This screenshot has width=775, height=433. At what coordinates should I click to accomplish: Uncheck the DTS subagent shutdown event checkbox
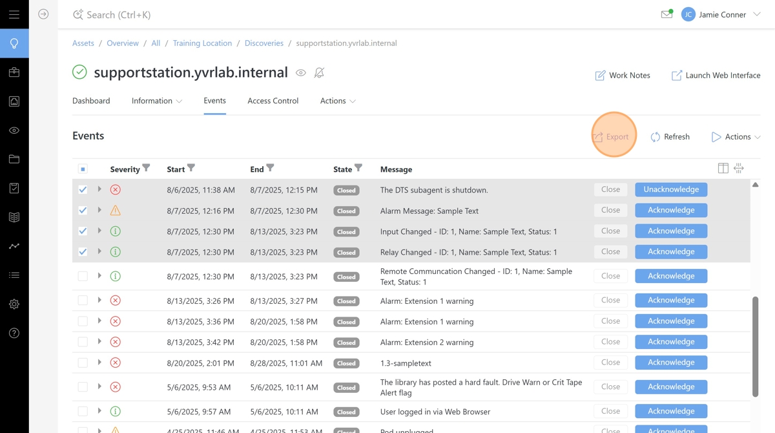click(x=83, y=190)
